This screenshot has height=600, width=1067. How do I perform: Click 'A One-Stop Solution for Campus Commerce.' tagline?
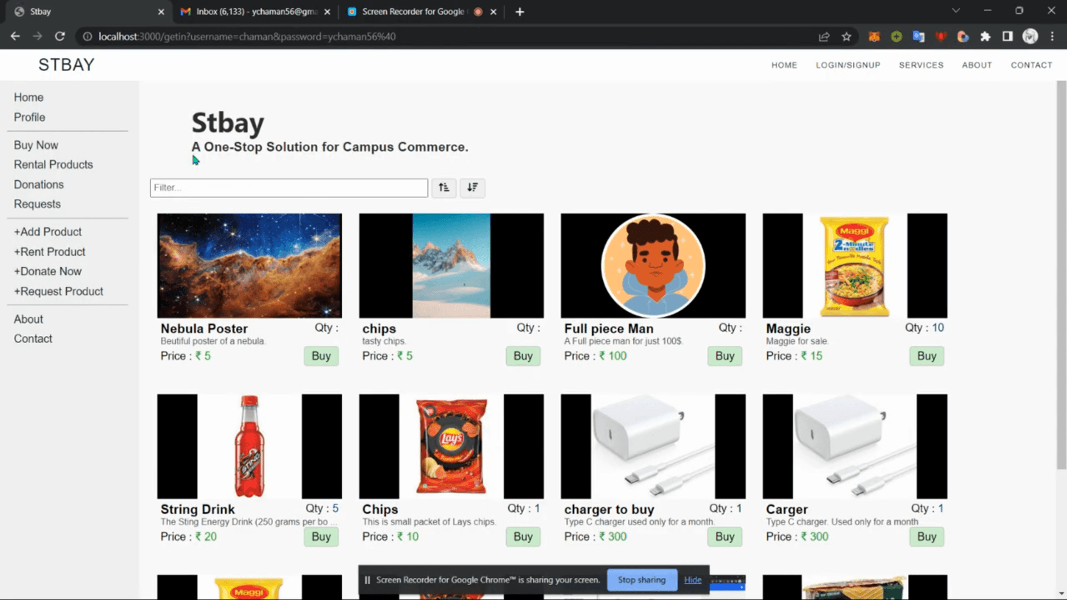coord(330,147)
